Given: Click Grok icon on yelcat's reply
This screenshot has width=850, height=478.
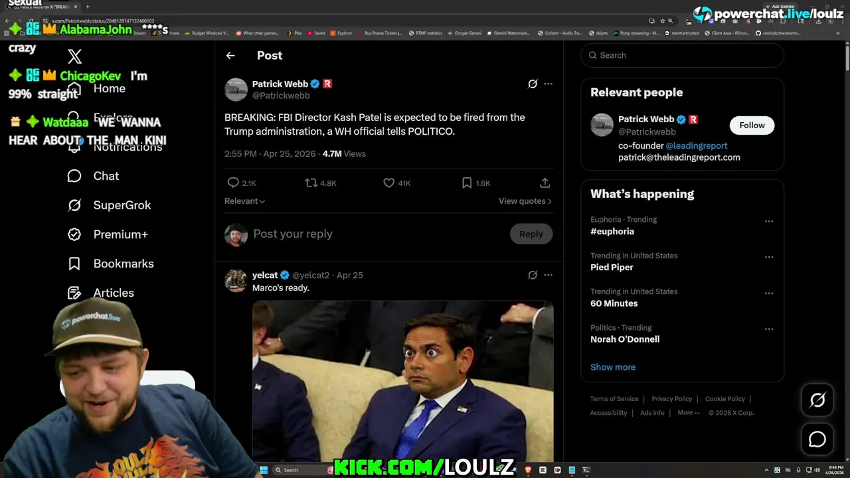Looking at the screenshot, I should click(x=533, y=275).
